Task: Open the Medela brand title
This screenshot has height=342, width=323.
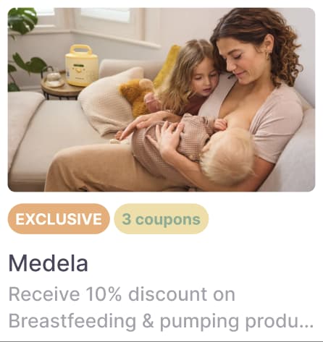Action: point(49,263)
